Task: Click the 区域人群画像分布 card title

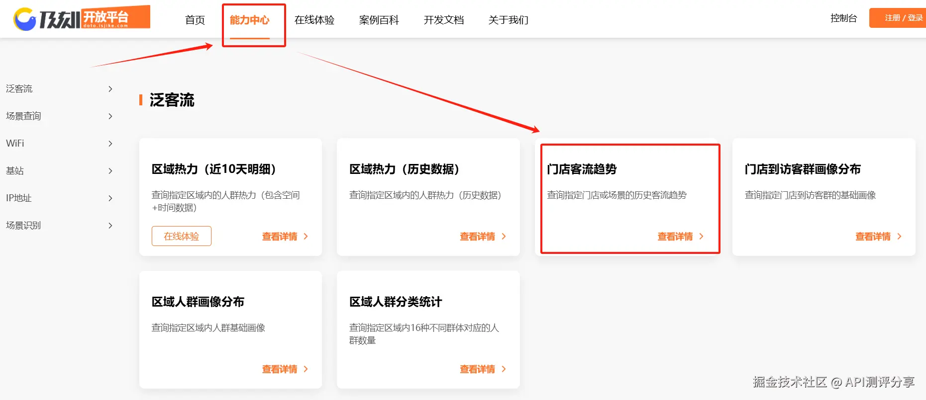Action: click(x=198, y=302)
